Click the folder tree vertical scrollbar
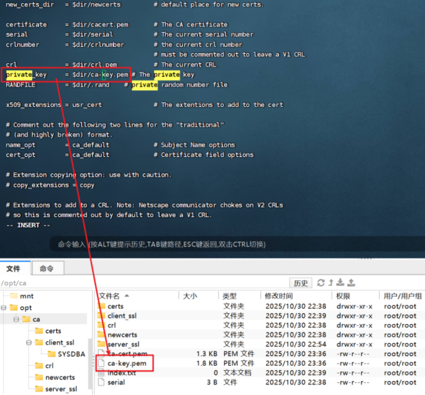The height and width of the screenshot is (395, 425). pyautogui.click(x=90, y=363)
